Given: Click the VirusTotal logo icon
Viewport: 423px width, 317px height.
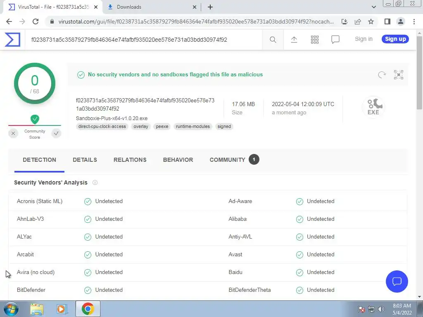Looking at the screenshot, I should pos(12,39).
